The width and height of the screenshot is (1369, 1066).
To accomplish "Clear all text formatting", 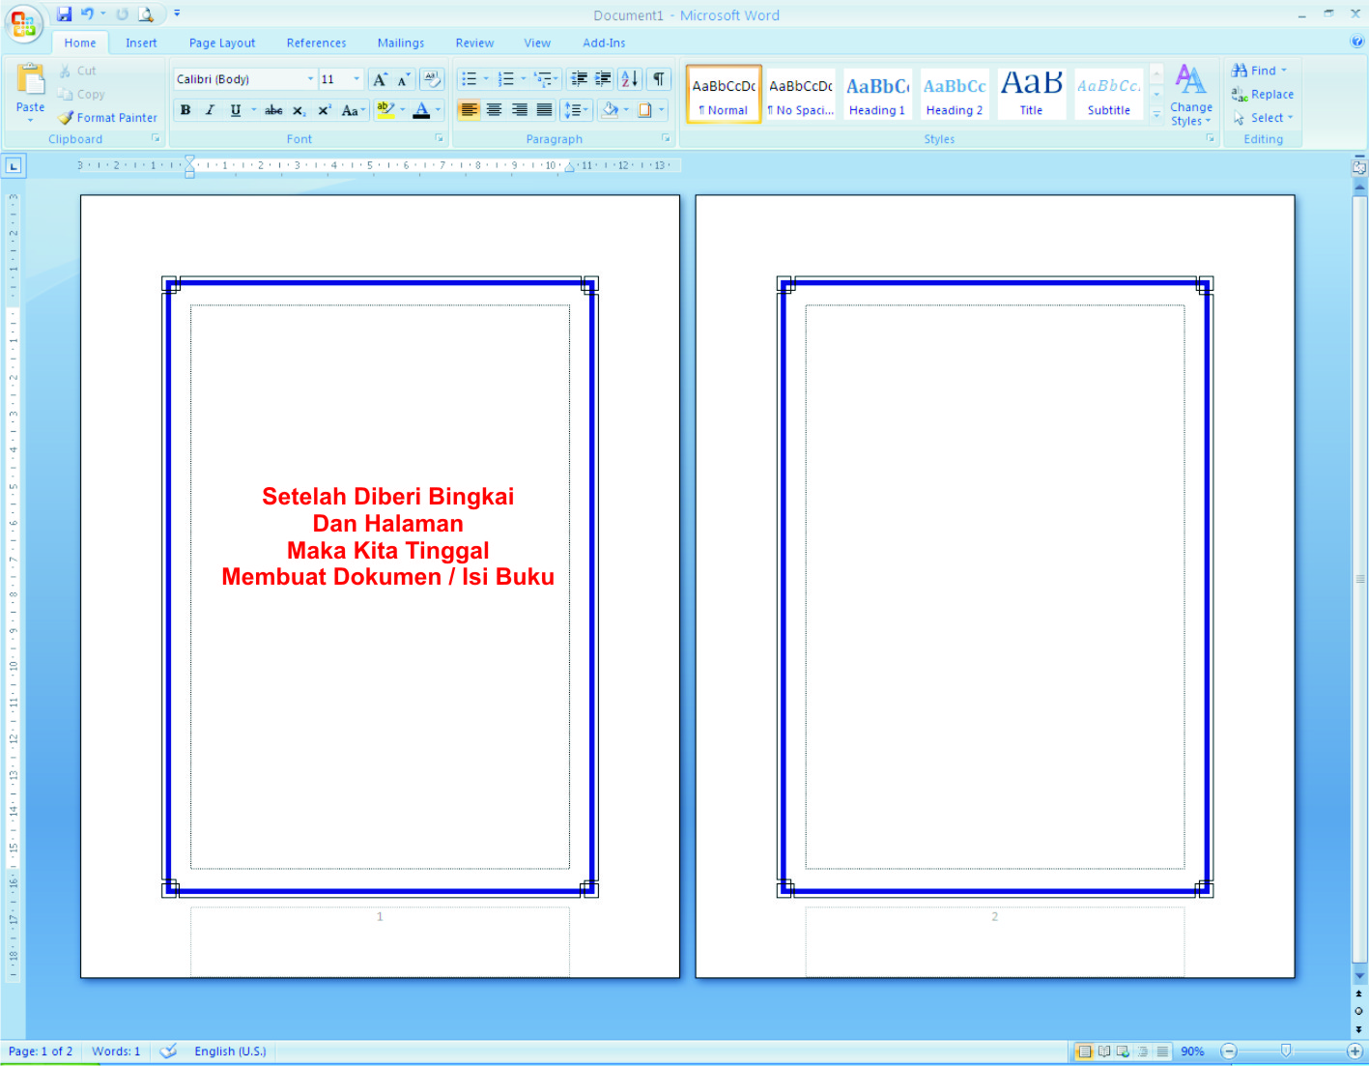I will [x=432, y=79].
